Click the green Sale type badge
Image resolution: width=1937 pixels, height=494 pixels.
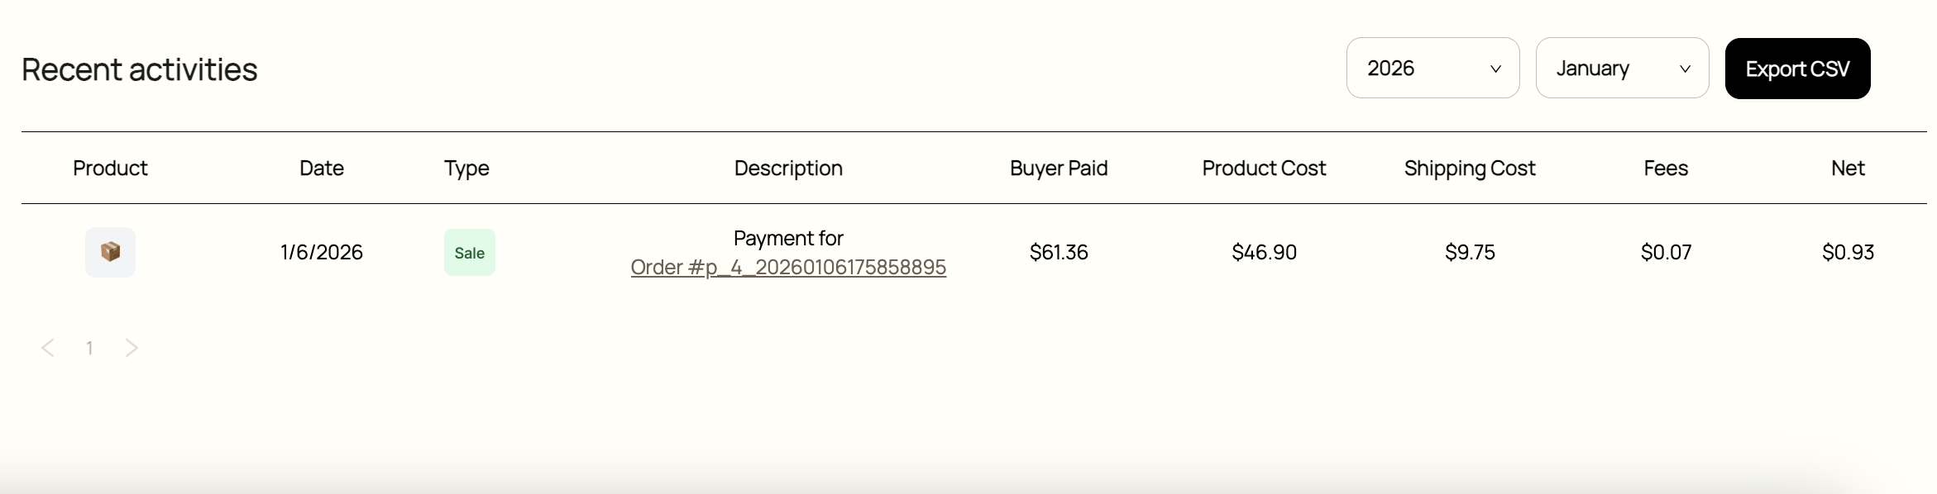point(470,253)
